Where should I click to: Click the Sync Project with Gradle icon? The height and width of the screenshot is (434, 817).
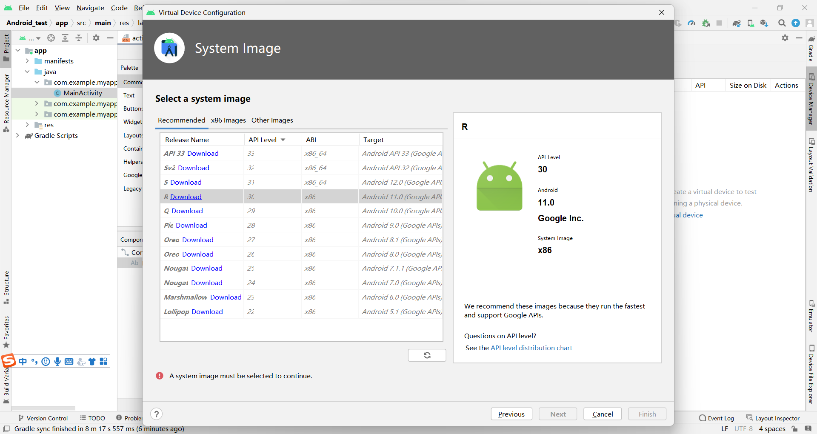(x=737, y=23)
